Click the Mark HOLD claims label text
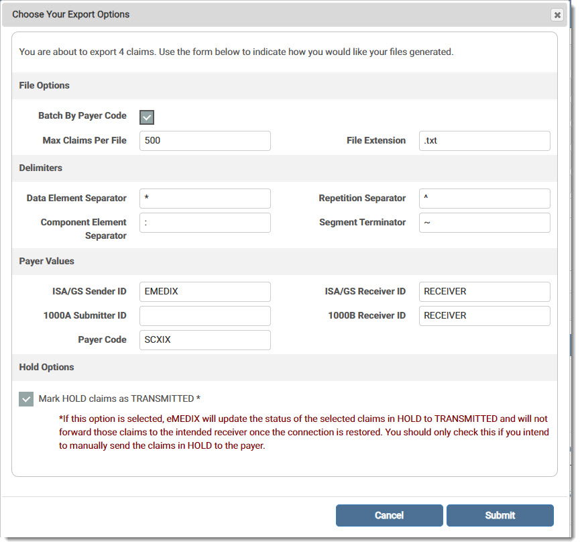This screenshot has width=580, height=546. (x=119, y=398)
